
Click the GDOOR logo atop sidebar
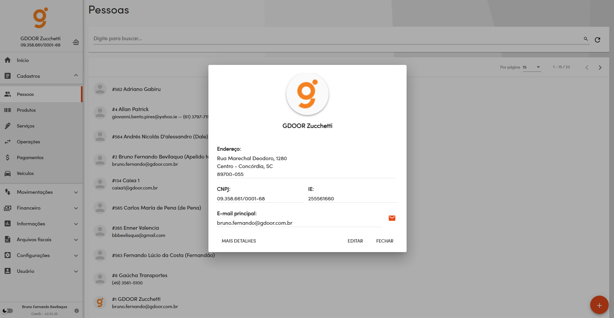[x=40, y=18]
